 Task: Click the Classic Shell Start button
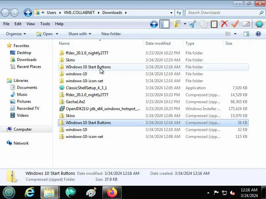click(x=9, y=192)
